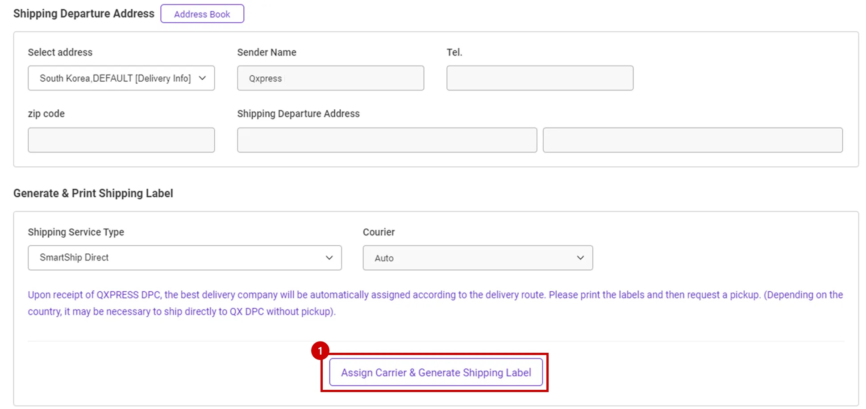Image resolution: width=866 pixels, height=409 pixels.
Task: Click the Sender Name label
Action: click(266, 52)
